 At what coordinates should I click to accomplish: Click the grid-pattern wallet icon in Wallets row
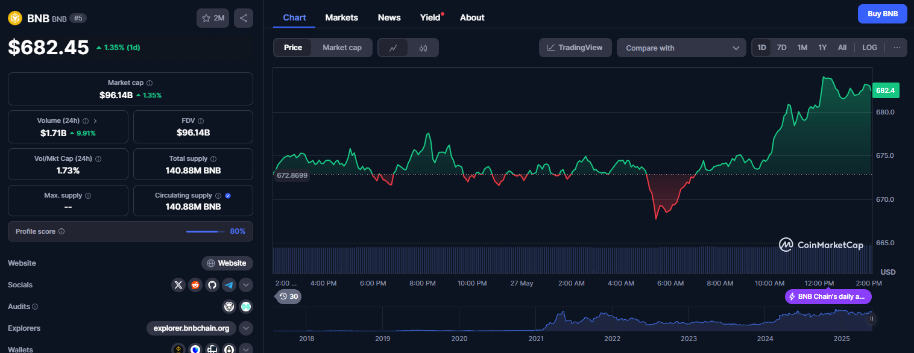coord(212,349)
